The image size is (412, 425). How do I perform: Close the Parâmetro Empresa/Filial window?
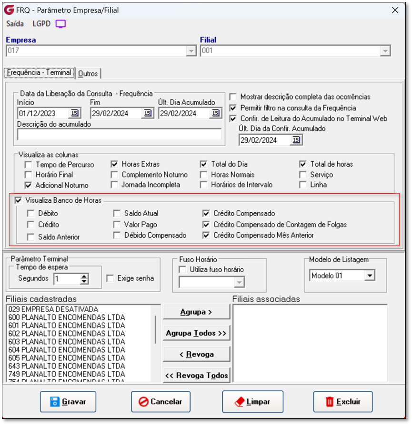[x=395, y=10]
